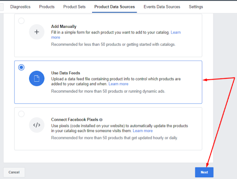Click the Add Manually heading
Image resolution: width=237 pixels, height=179 pixels.
[64, 26]
